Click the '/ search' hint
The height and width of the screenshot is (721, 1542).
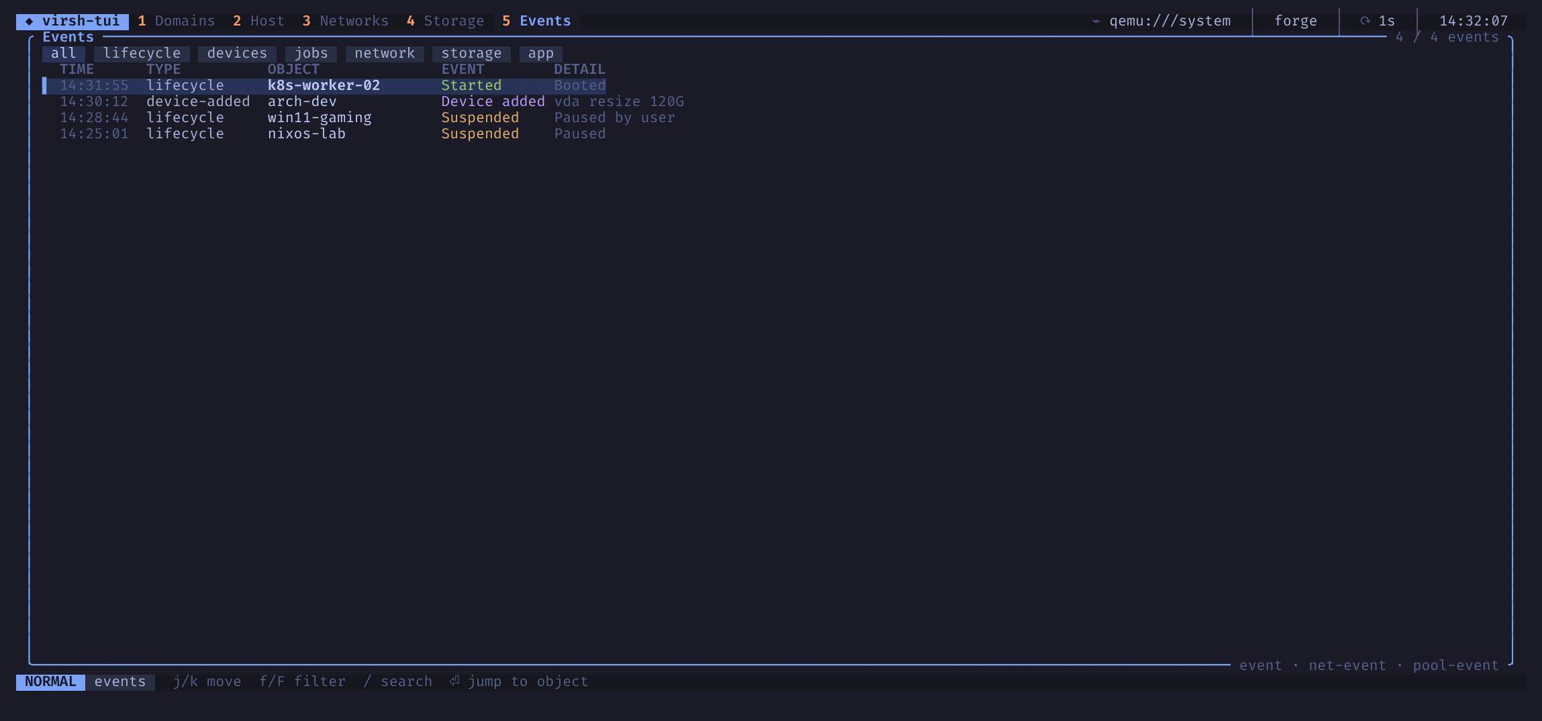coord(397,682)
